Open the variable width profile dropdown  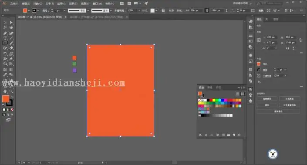(88, 10)
